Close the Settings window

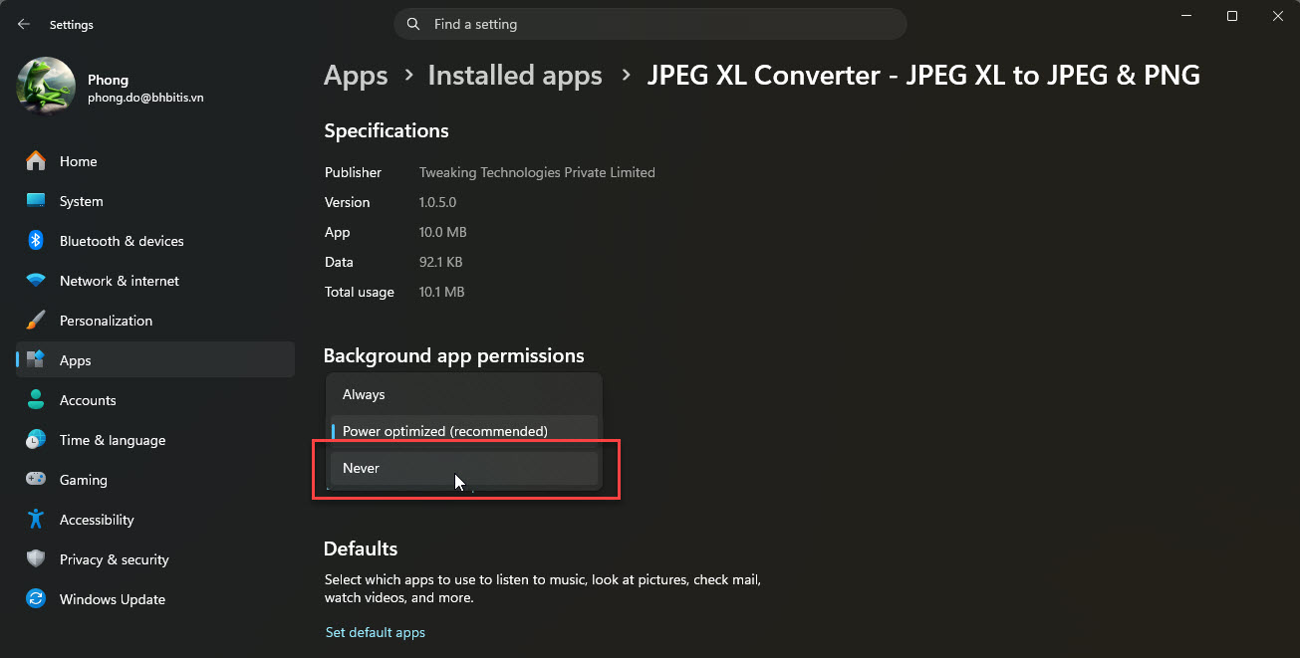click(x=1278, y=16)
